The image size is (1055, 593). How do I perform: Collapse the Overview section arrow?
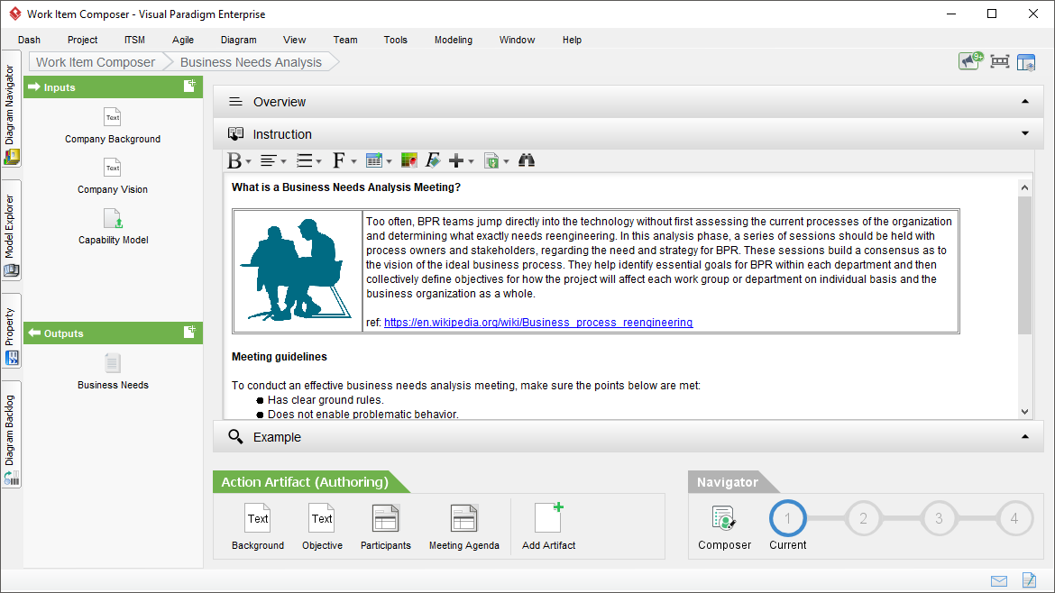(1024, 102)
